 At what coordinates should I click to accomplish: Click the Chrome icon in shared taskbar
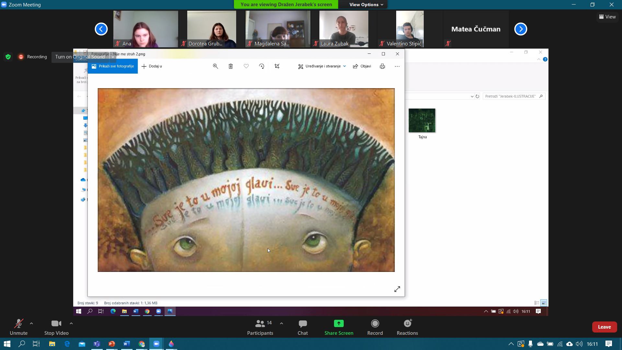[x=147, y=311]
